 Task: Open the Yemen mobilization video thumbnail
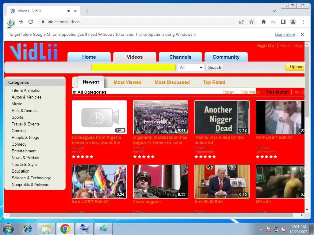click(161, 117)
